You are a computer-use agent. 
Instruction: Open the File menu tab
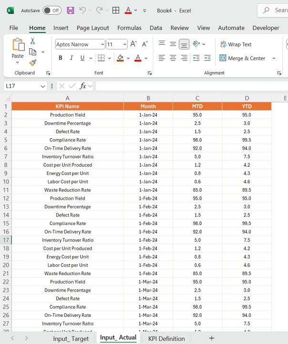(13, 28)
